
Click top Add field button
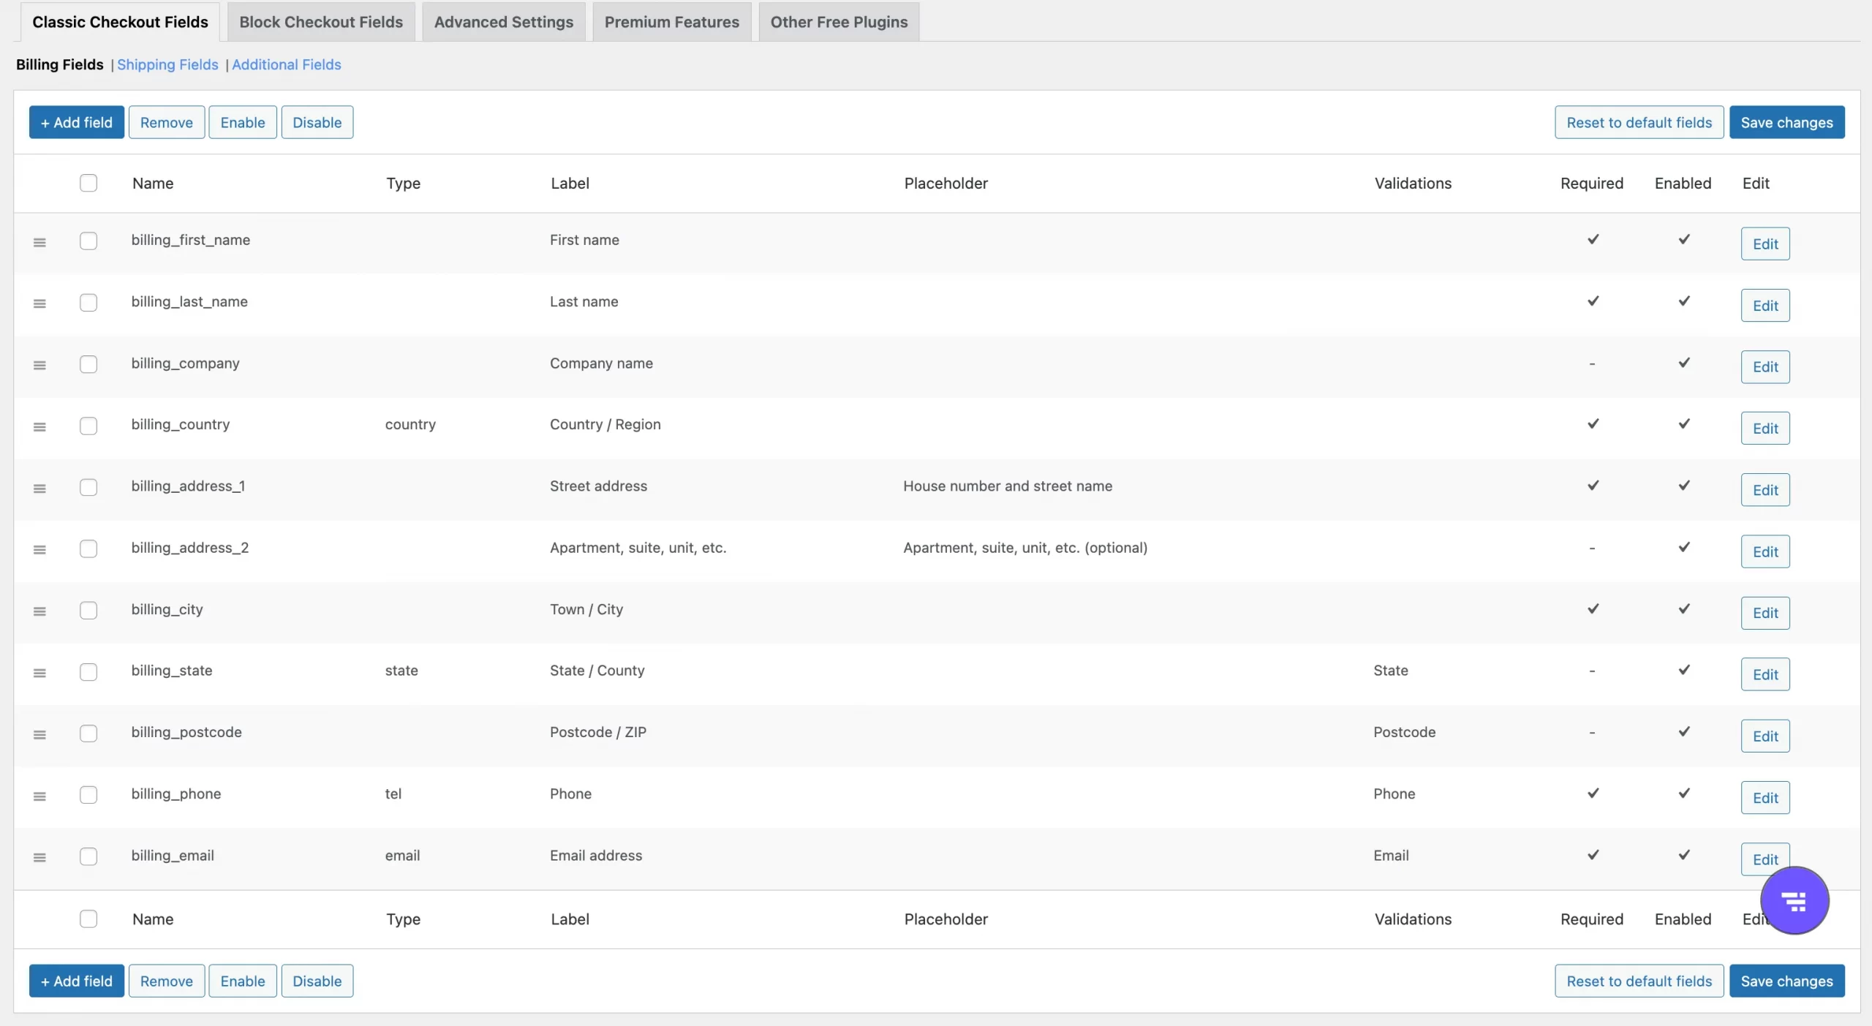77,122
